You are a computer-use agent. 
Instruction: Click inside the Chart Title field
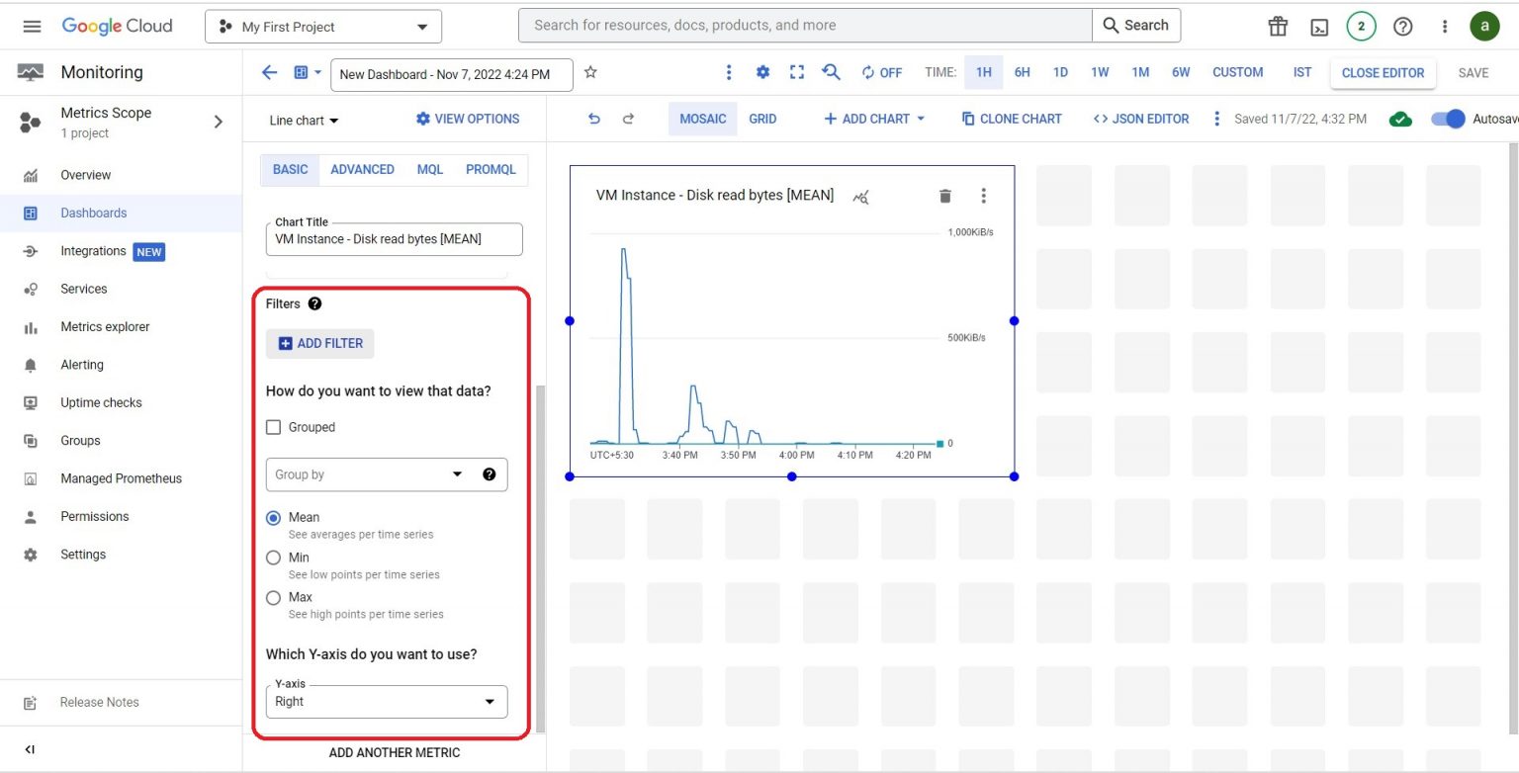(394, 239)
